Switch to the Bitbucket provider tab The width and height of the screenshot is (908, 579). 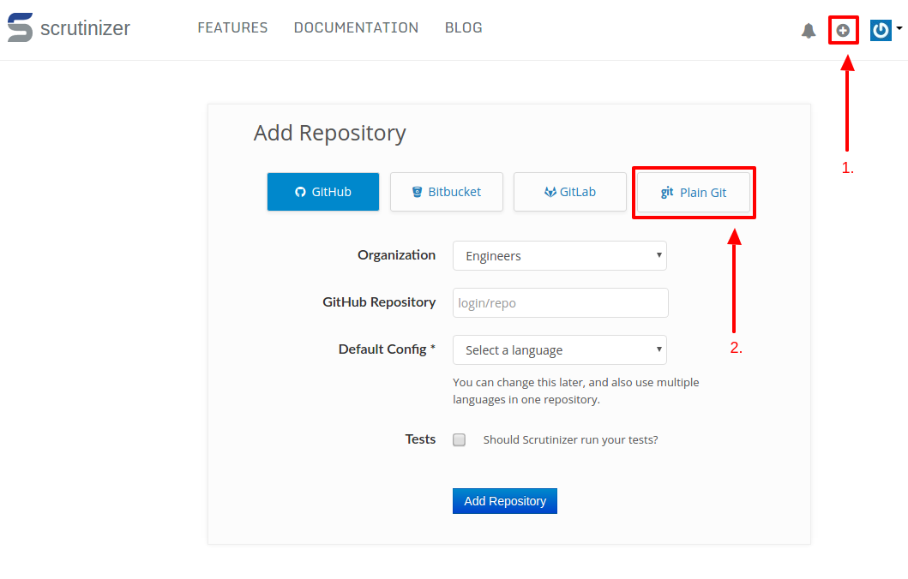(x=447, y=192)
